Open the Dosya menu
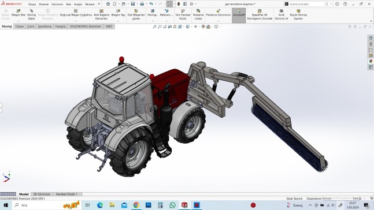 point(32,4)
